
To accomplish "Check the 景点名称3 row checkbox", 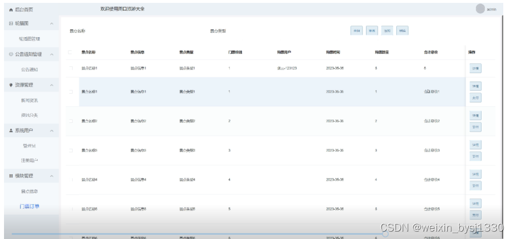I will 71,150.
